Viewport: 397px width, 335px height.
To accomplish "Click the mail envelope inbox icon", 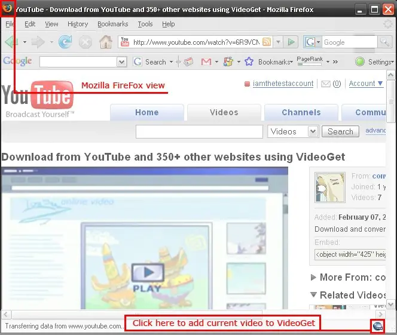I will pyautogui.click(x=326, y=84).
